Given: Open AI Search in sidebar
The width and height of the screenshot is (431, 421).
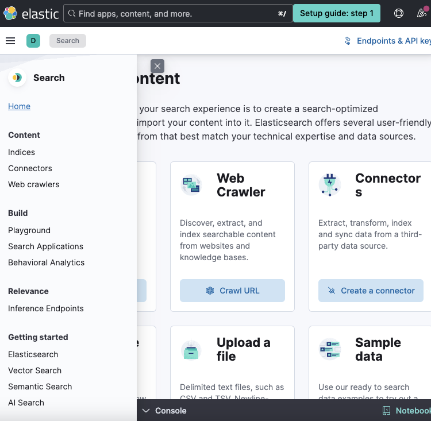Looking at the screenshot, I should coord(26,403).
